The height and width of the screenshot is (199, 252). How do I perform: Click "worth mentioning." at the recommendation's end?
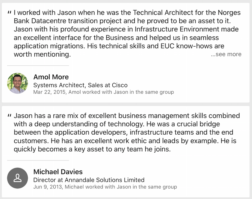(43, 54)
